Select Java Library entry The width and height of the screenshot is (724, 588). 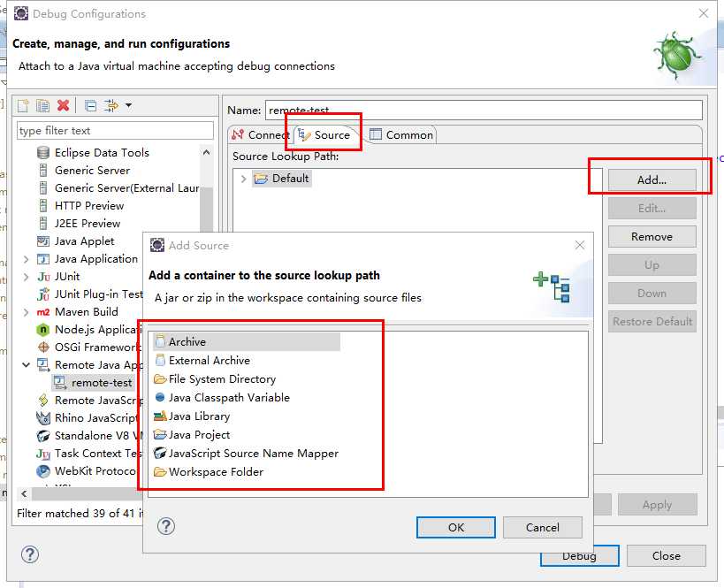pyautogui.click(x=192, y=416)
